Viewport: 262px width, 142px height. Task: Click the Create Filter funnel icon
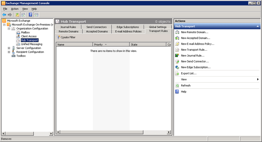[58, 37]
